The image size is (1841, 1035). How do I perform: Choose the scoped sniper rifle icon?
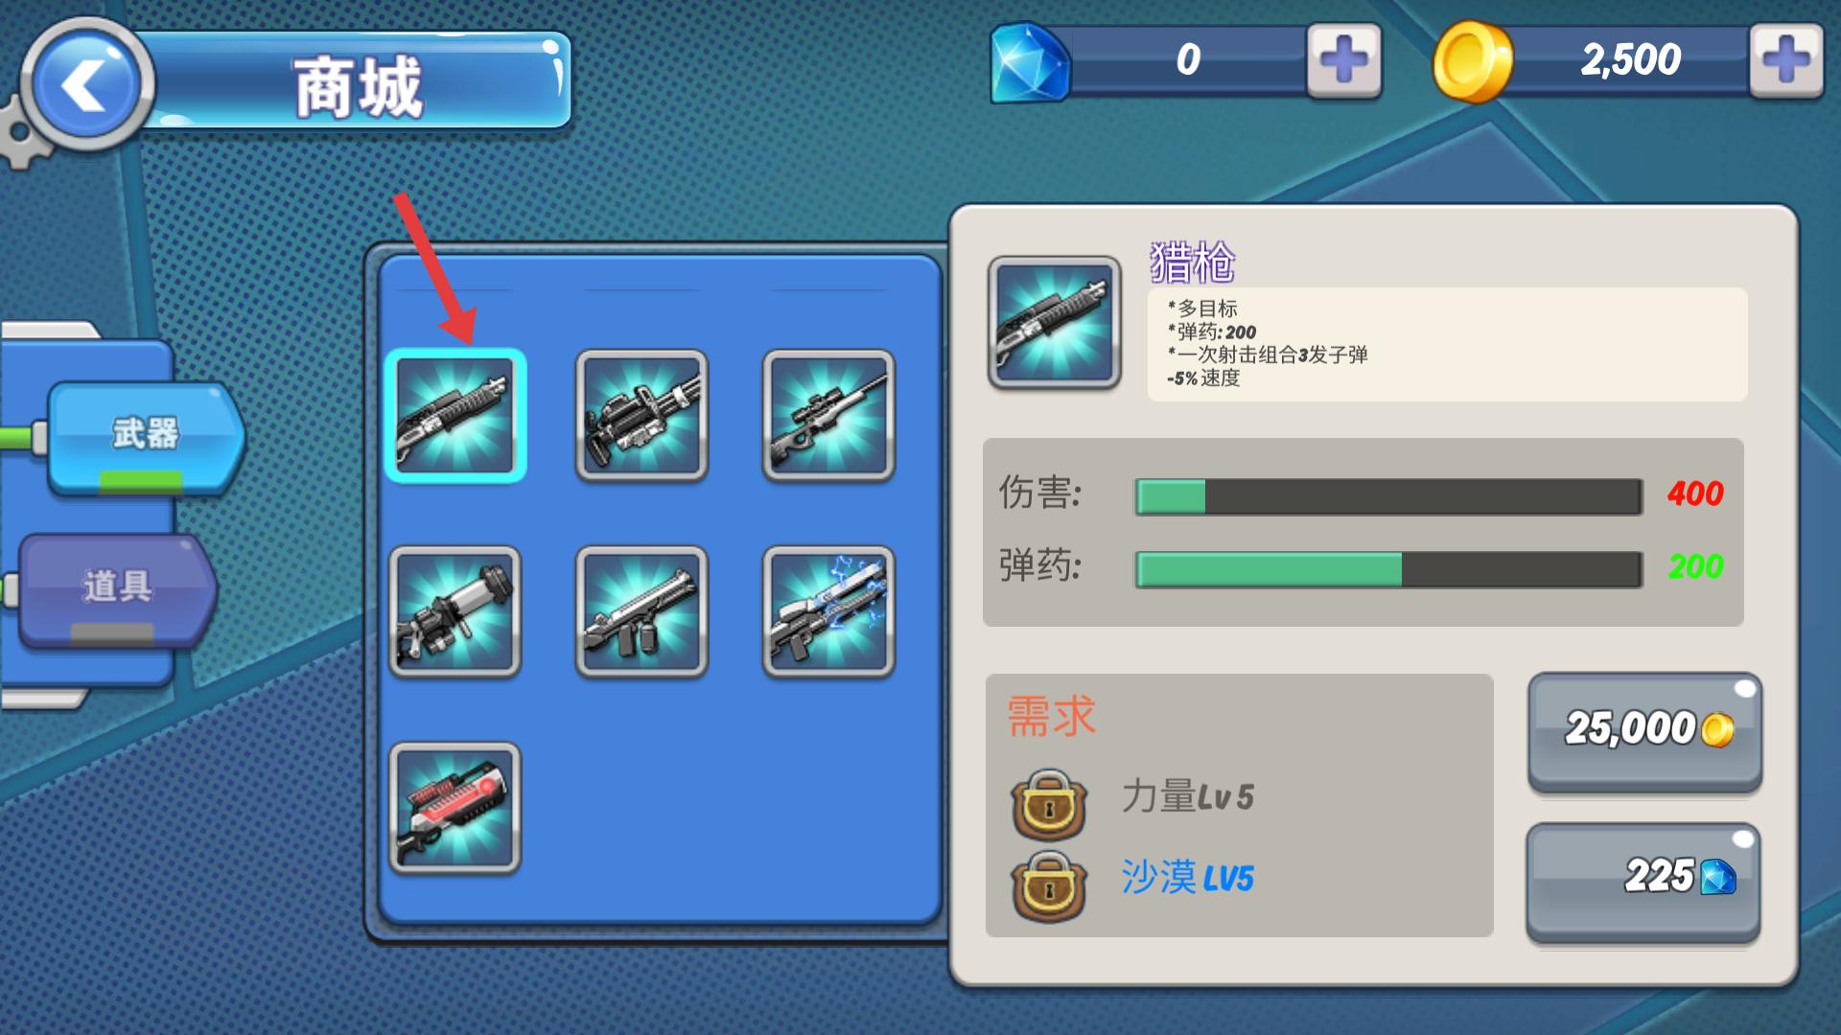point(828,415)
